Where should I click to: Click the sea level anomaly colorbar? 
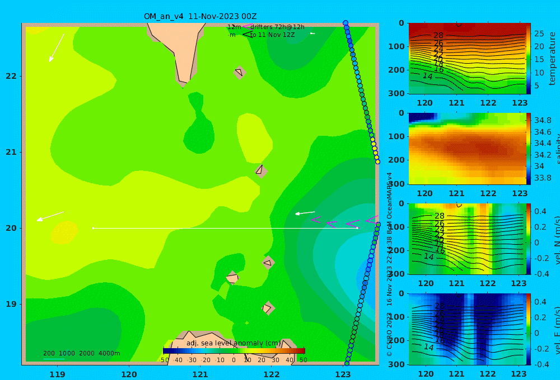234,351
